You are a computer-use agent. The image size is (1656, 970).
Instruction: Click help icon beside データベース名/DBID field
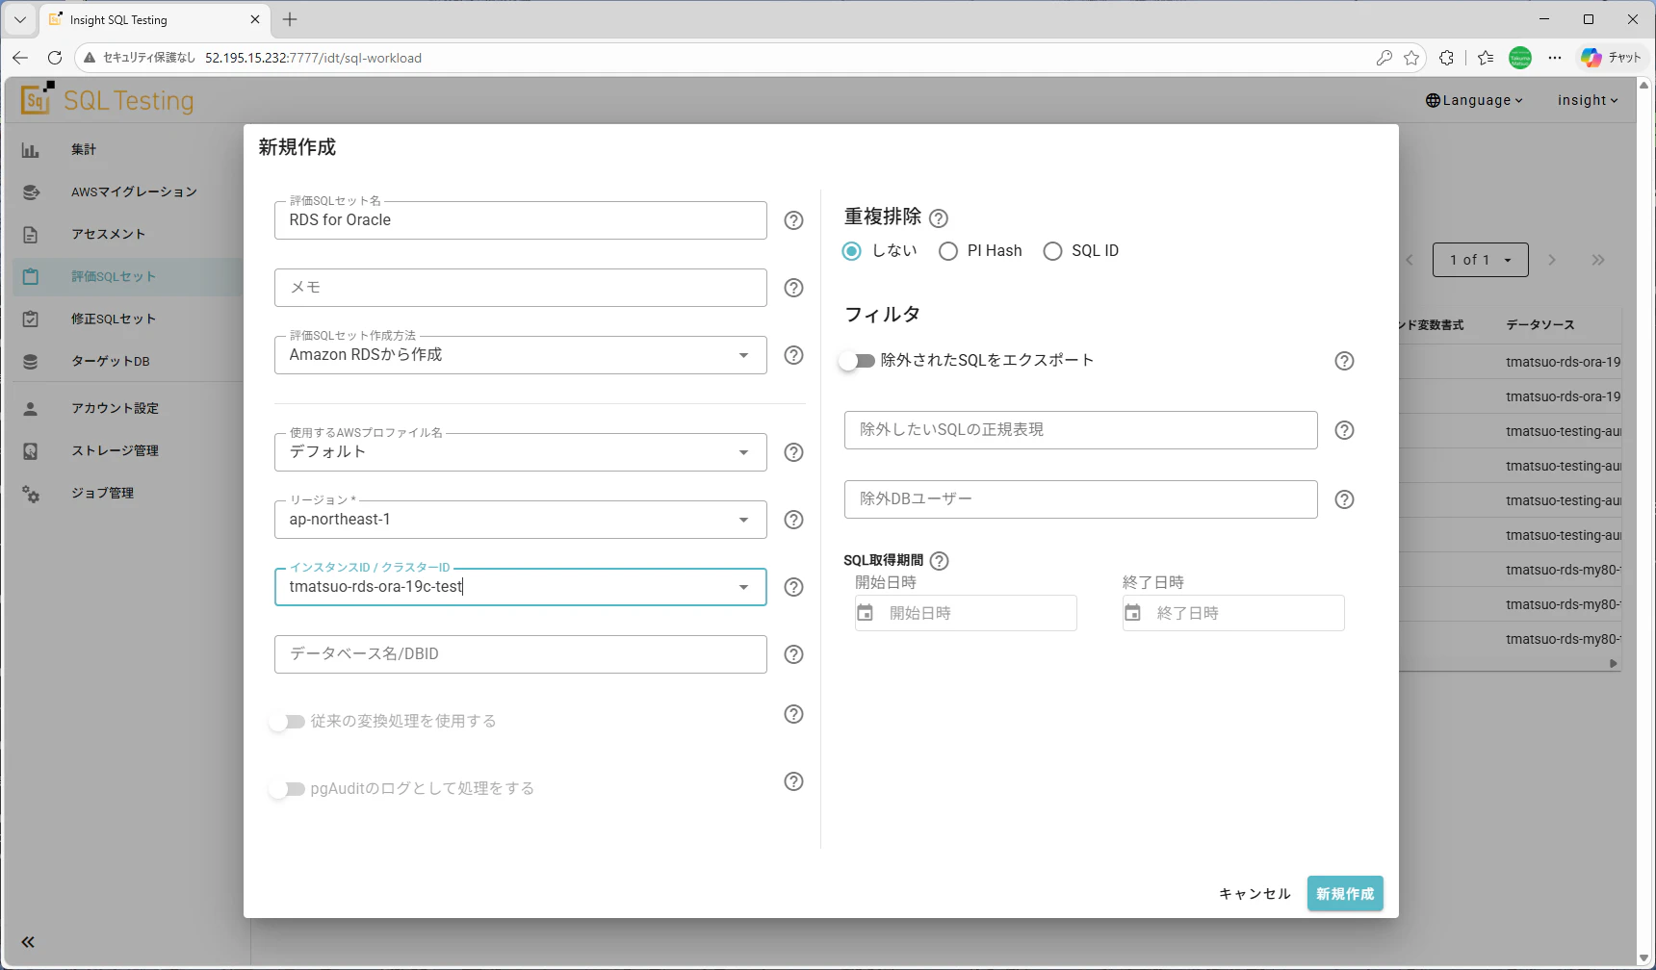click(x=793, y=654)
